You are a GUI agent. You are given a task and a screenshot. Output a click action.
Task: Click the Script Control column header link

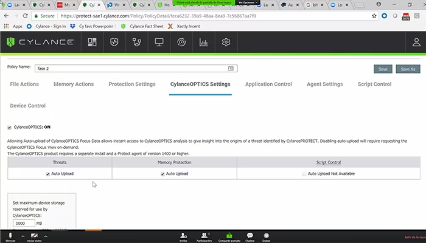328,162
